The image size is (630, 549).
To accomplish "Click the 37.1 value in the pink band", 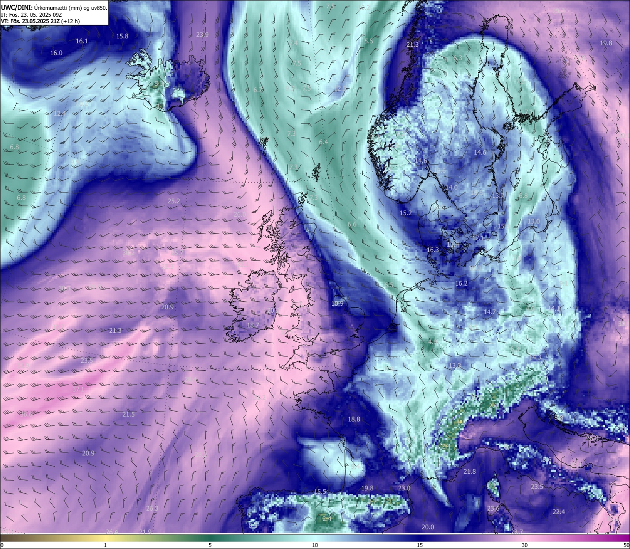I will pyautogui.click(x=78, y=388).
